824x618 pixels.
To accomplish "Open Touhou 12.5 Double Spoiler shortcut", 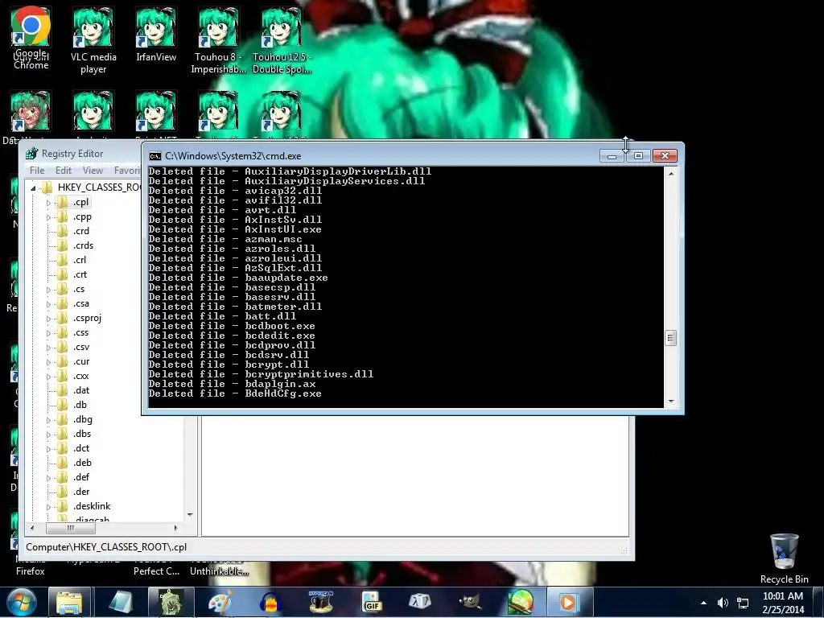I will click(x=282, y=41).
